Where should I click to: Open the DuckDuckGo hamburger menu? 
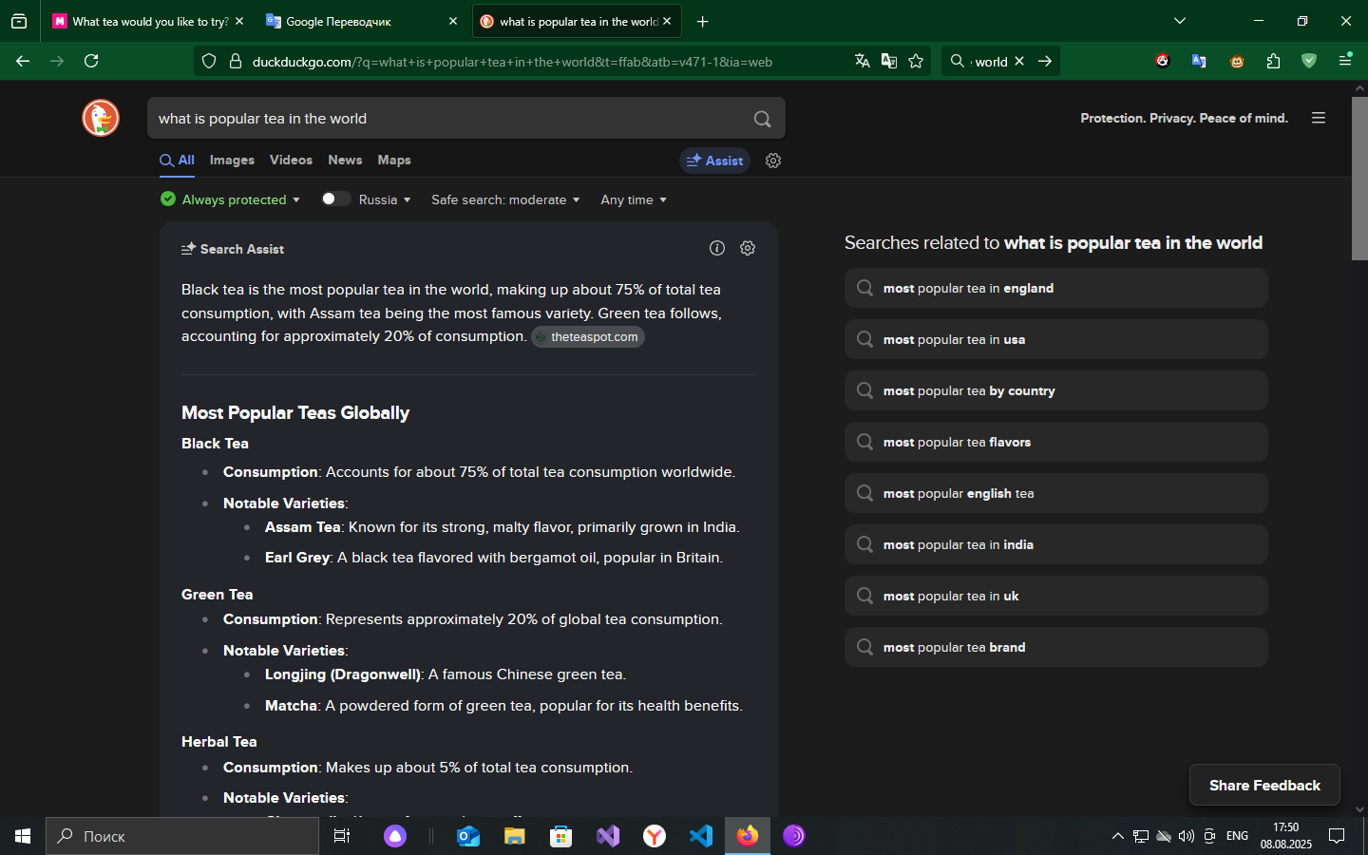coord(1319,118)
